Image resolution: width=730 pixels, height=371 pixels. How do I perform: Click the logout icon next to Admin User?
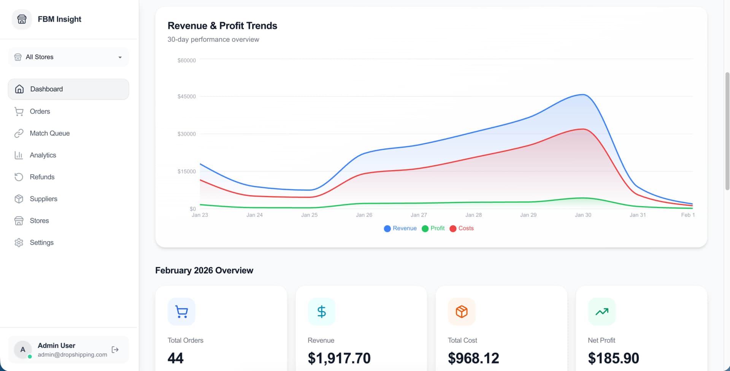115,350
